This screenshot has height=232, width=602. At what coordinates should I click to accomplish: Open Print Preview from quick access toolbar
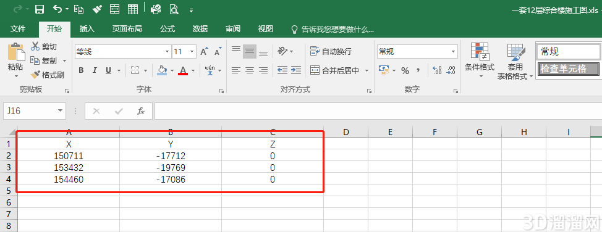pyautogui.click(x=174, y=10)
